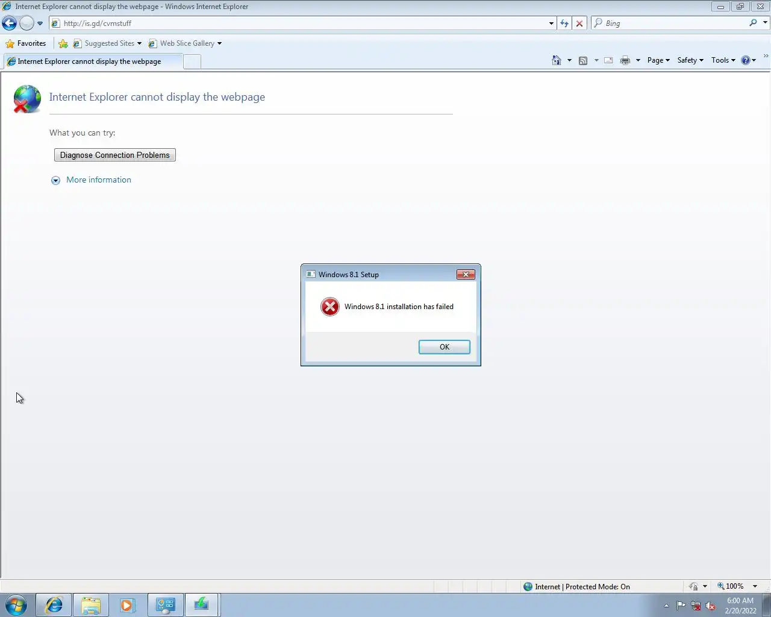Click the privacy/security status bar icon
Image resolution: width=771 pixels, height=617 pixels.
click(693, 586)
